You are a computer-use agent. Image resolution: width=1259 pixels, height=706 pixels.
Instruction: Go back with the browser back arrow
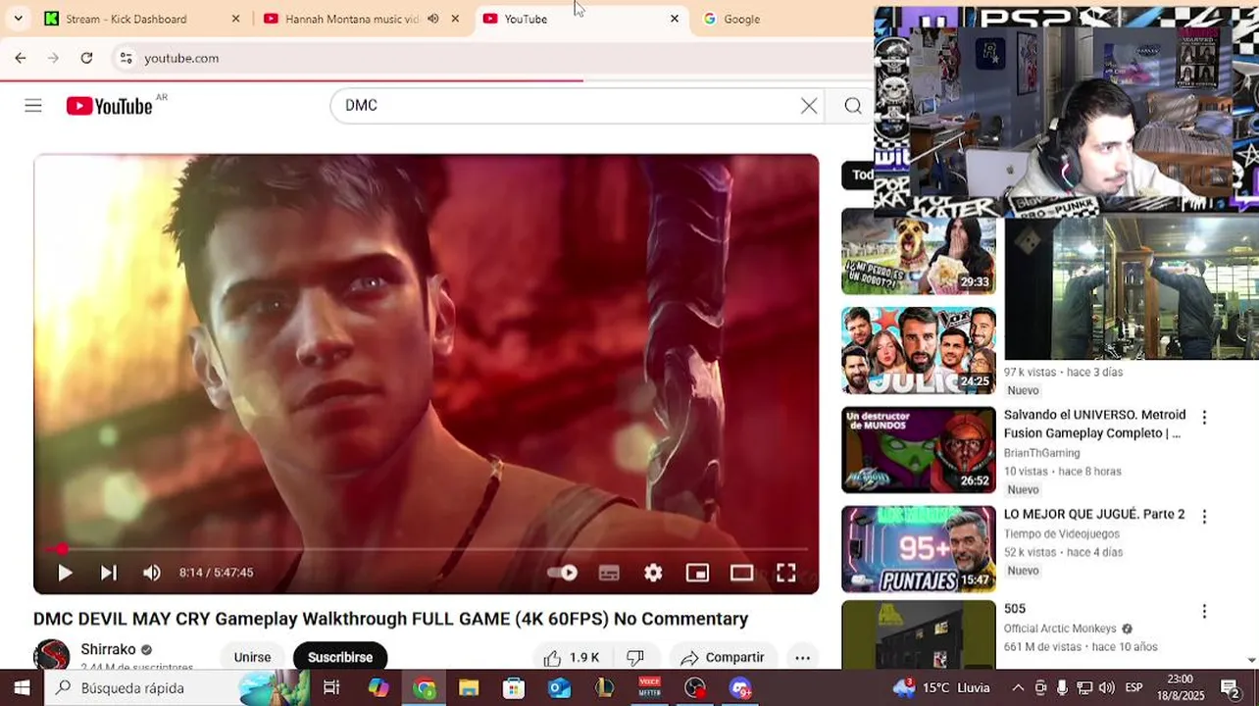tap(21, 58)
